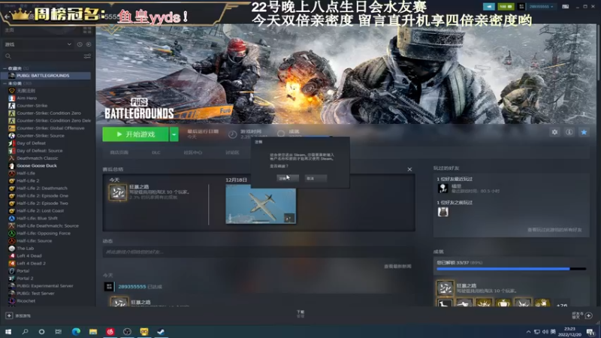Click the green wallet balance button
Viewport: 601px width, 338px height.
click(506, 7)
